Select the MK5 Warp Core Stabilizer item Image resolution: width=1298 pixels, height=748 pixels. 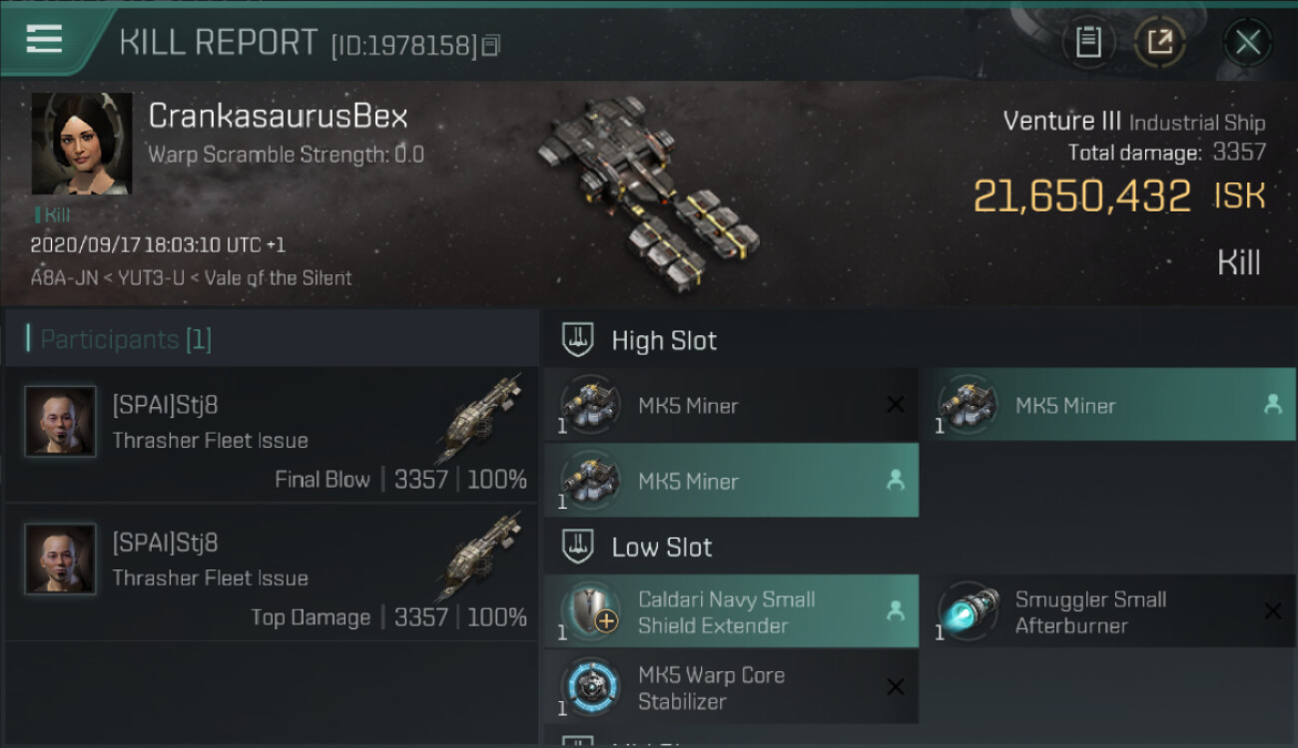(x=731, y=687)
